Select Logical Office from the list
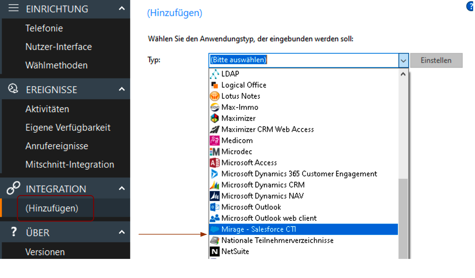 tap(304, 85)
